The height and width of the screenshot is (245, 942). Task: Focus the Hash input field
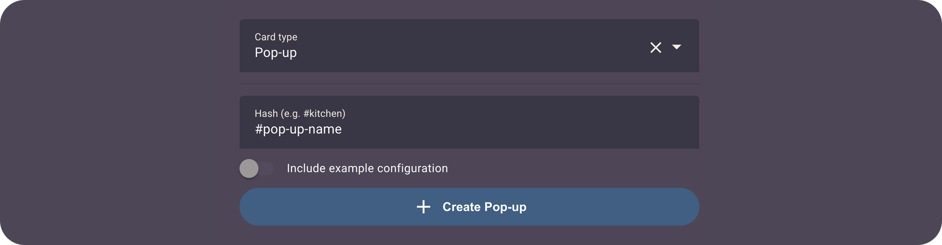pos(469,122)
